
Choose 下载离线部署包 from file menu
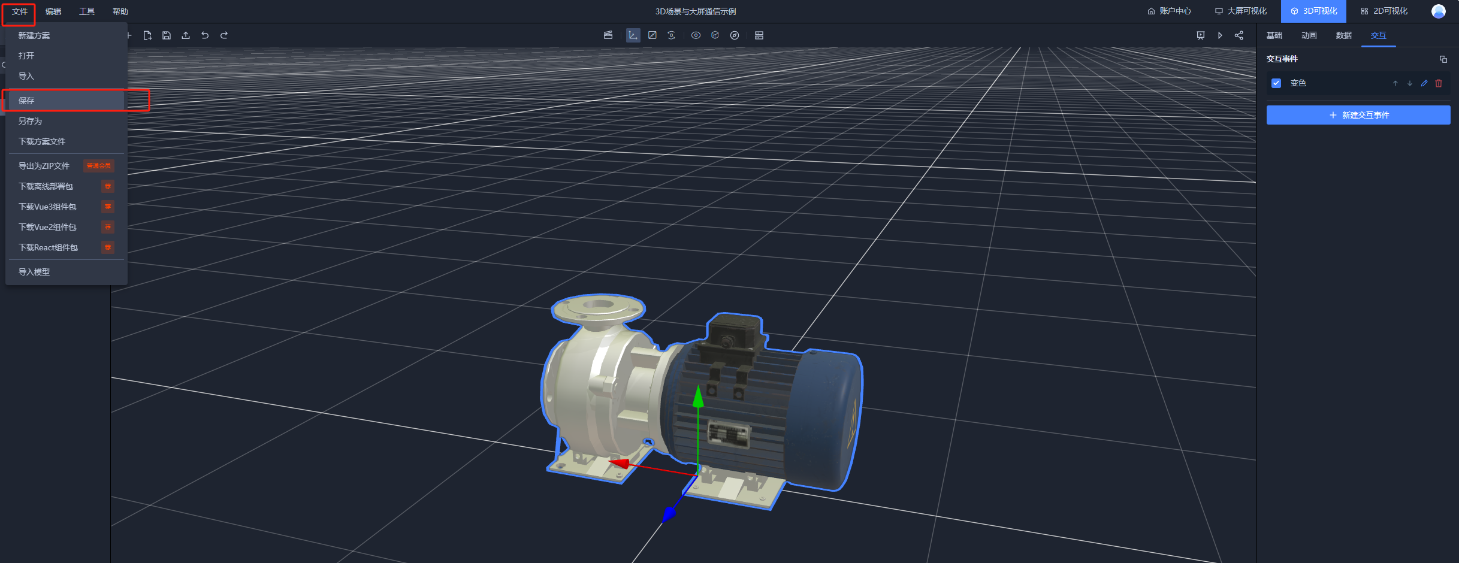[67, 186]
